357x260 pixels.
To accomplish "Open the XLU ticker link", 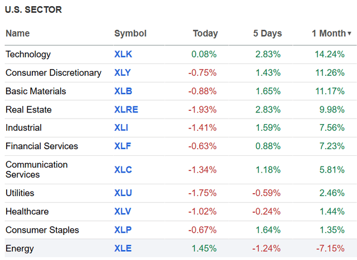I will coord(123,193).
